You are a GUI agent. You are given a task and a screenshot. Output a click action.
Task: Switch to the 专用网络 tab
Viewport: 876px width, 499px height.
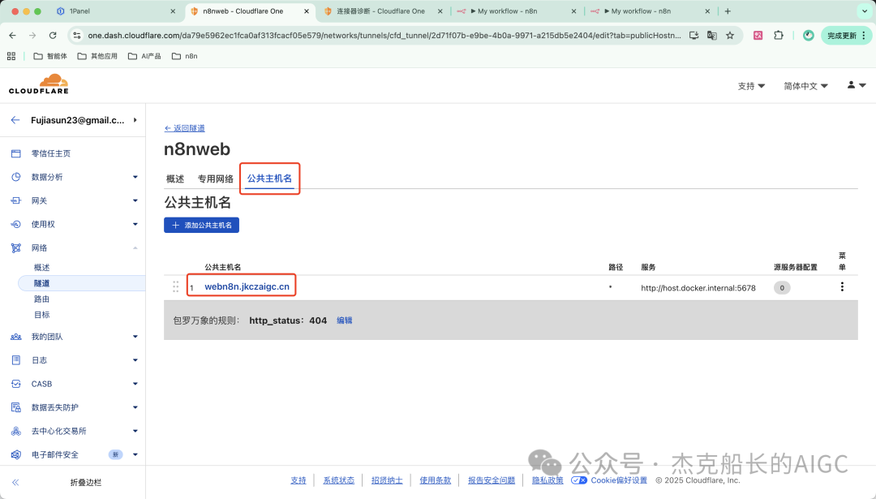tap(215, 179)
